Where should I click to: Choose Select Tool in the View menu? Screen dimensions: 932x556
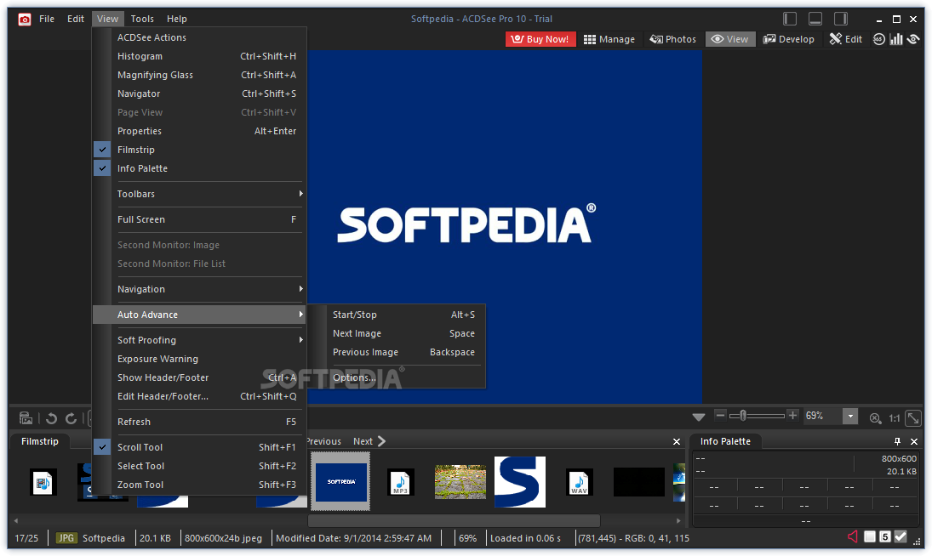(199, 466)
